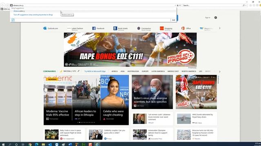Select AFRICA news category
Screen dimensions: 261x146
[115, 71]
